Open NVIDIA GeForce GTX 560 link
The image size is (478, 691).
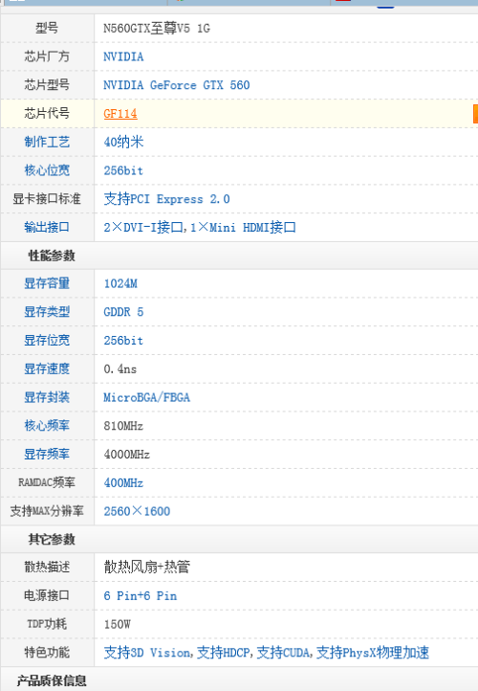tap(177, 85)
